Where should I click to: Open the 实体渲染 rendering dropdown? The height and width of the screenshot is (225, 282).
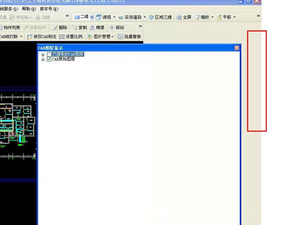click(132, 17)
